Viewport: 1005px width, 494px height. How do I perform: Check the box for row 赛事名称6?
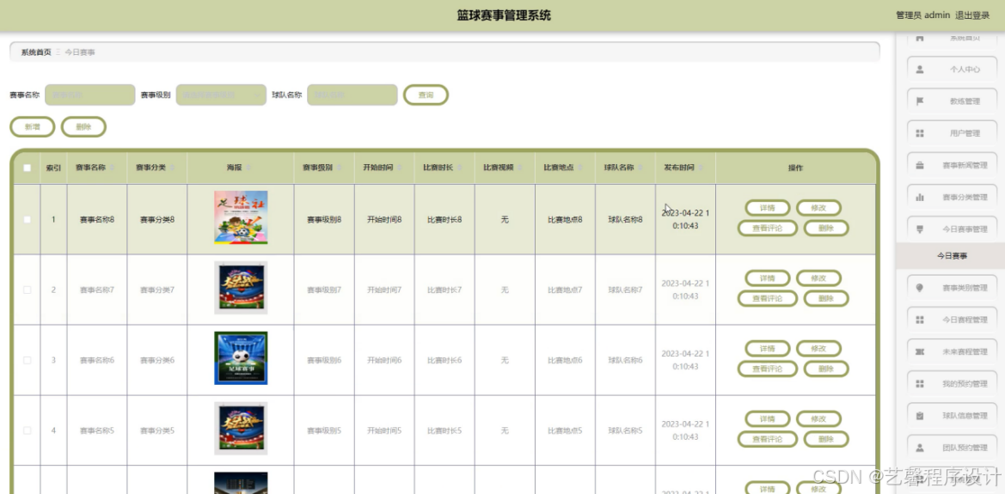pos(27,360)
